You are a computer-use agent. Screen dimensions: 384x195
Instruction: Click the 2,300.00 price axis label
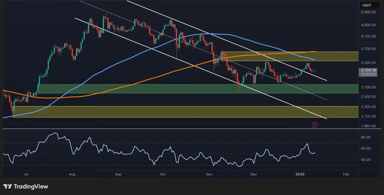pyautogui.click(x=368, y=107)
